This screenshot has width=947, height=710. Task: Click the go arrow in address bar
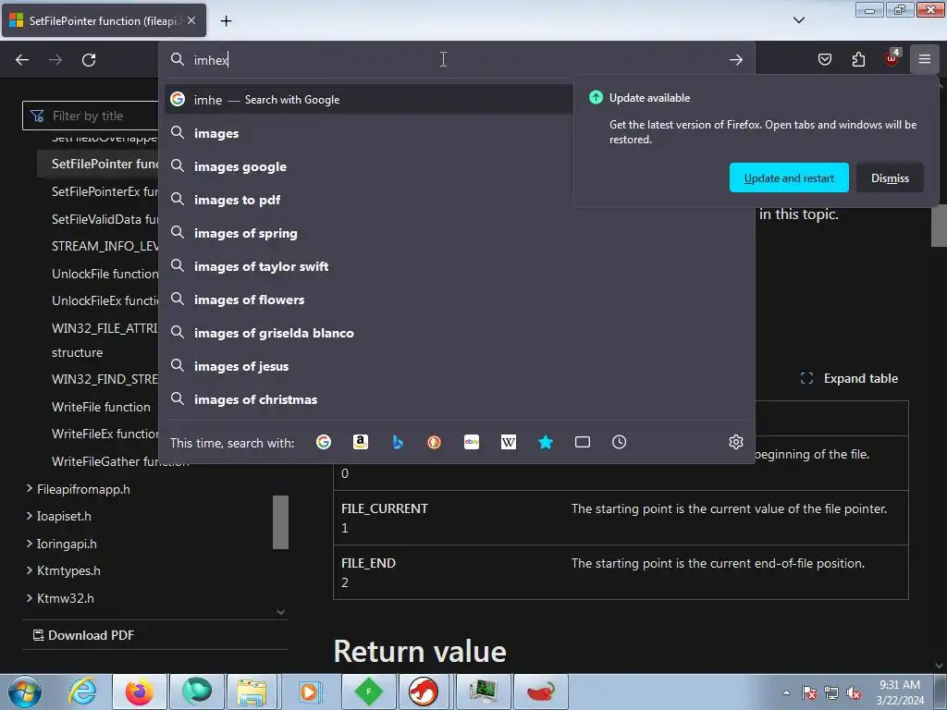pyautogui.click(x=735, y=60)
